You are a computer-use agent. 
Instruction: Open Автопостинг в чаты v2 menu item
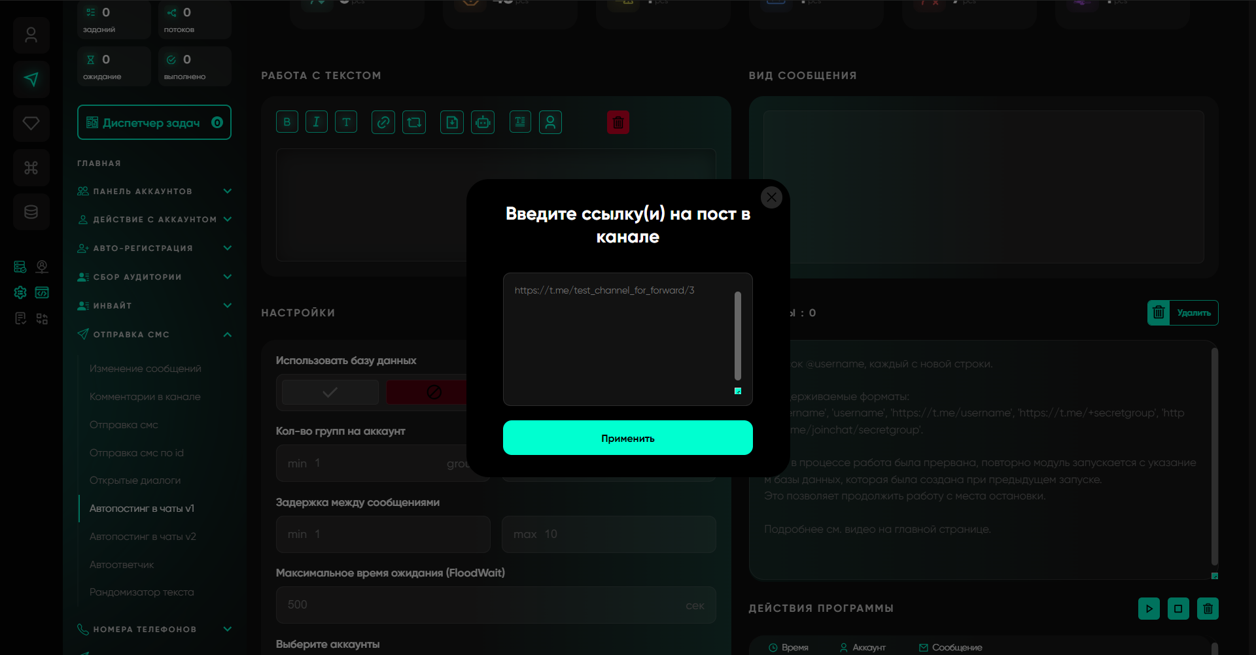click(143, 537)
